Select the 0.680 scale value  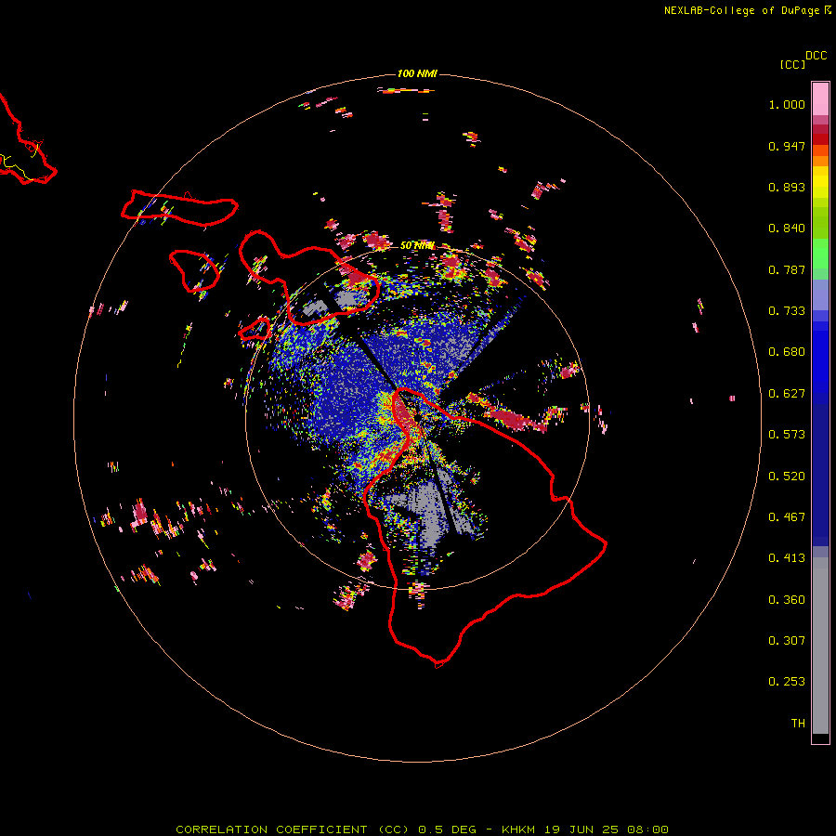(x=787, y=352)
